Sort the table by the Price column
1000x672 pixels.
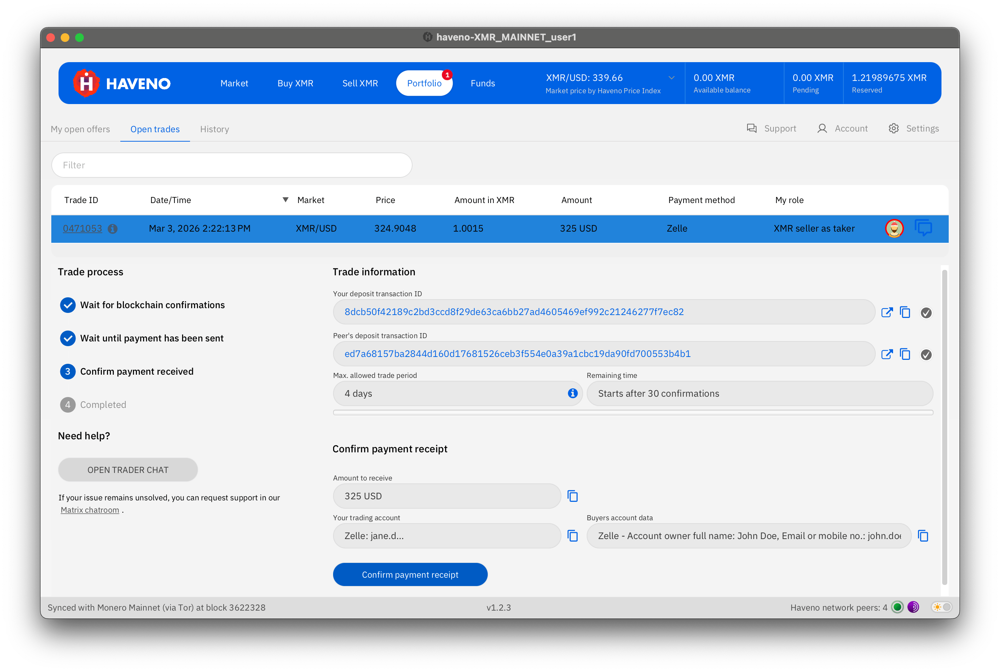[385, 200]
